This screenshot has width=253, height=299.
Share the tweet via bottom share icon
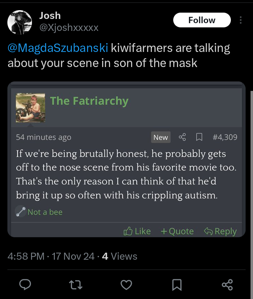pyautogui.click(x=227, y=285)
